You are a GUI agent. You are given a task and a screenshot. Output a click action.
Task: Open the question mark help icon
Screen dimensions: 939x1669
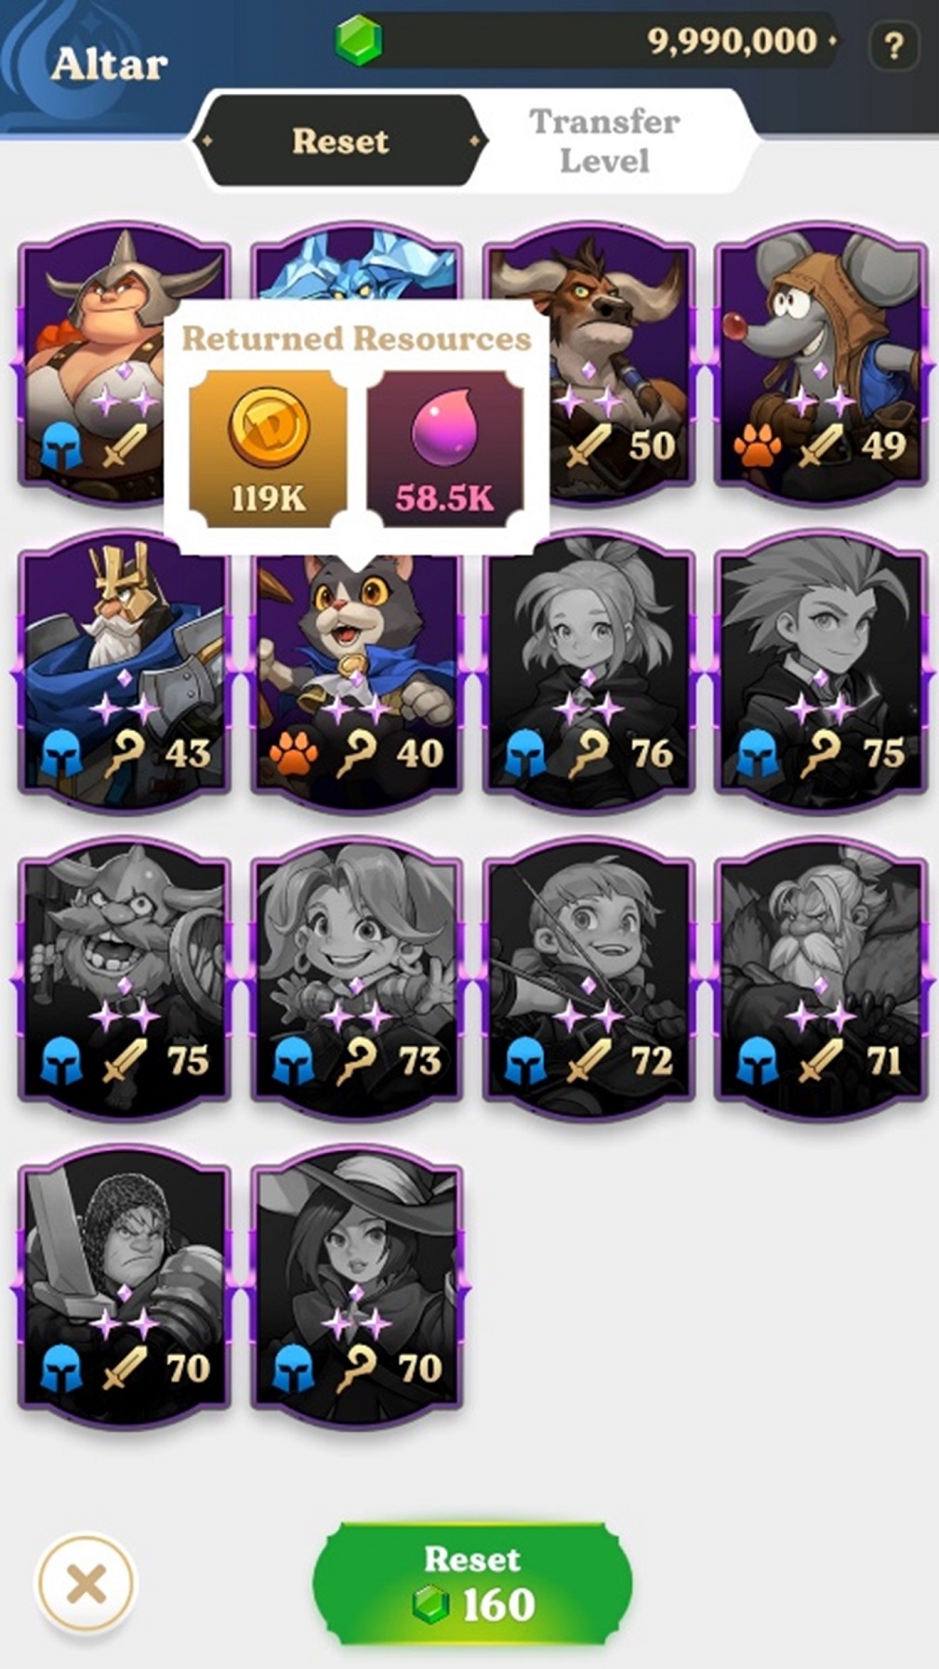coord(893,45)
